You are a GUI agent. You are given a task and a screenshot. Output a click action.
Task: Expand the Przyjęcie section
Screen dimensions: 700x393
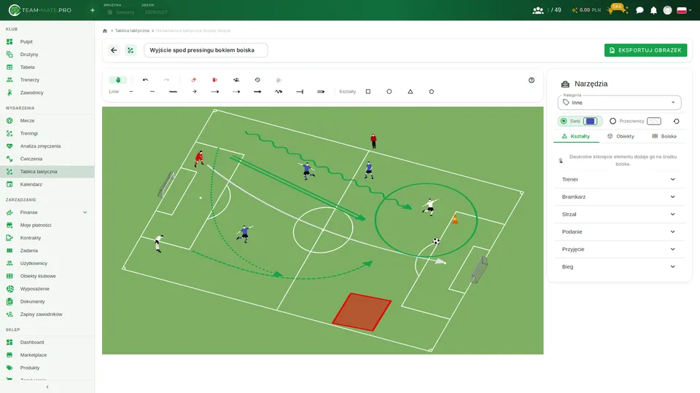point(619,249)
